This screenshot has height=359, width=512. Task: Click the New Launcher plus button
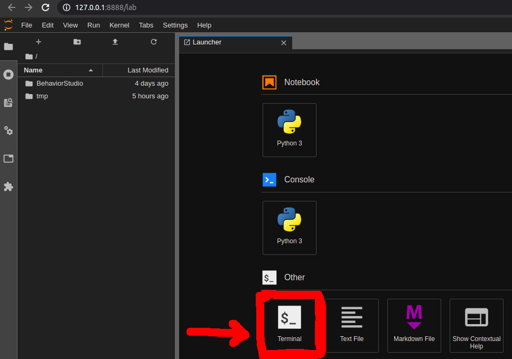(38, 42)
